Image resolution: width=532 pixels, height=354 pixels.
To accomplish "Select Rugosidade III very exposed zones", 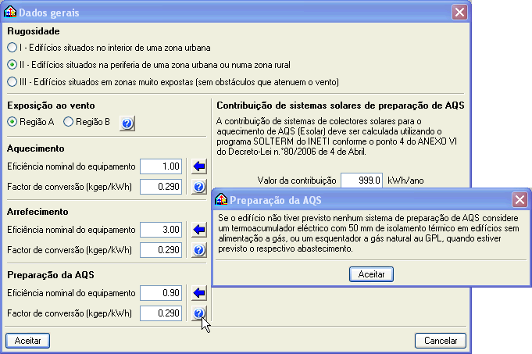I will [x=12, y=81].
